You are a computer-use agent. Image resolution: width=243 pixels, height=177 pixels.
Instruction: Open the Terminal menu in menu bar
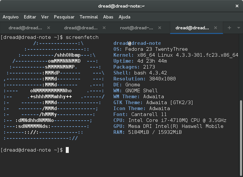[89, 17]
